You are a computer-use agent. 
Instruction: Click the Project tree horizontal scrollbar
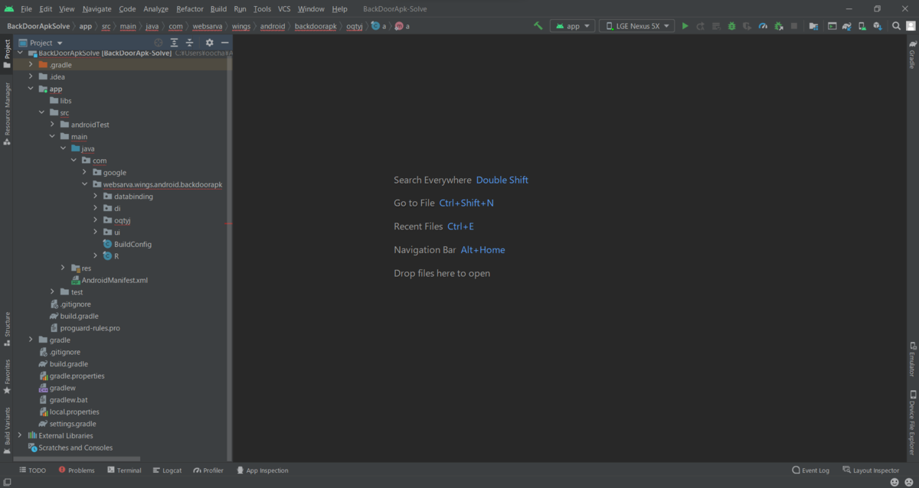click(x=77, y=458)
